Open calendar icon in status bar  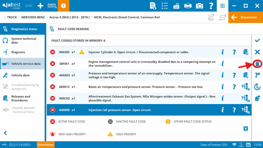(x=248, y=145)
